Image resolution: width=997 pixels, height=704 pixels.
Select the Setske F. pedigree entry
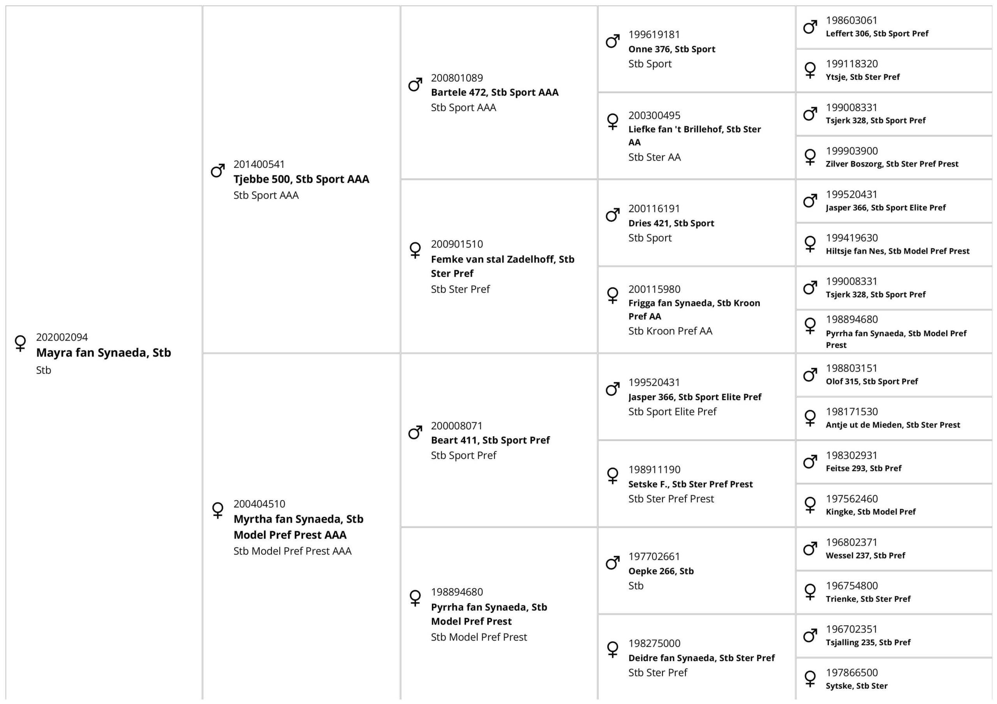[x=691, y=484]
